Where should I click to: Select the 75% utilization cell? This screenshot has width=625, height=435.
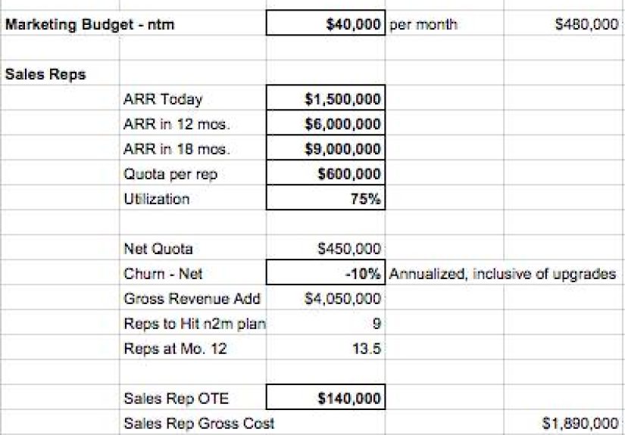pyautogui.click(x=326, y=197)
